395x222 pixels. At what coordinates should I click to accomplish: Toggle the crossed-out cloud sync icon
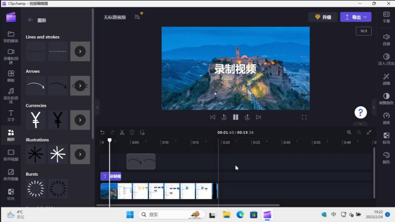(138, 17)
